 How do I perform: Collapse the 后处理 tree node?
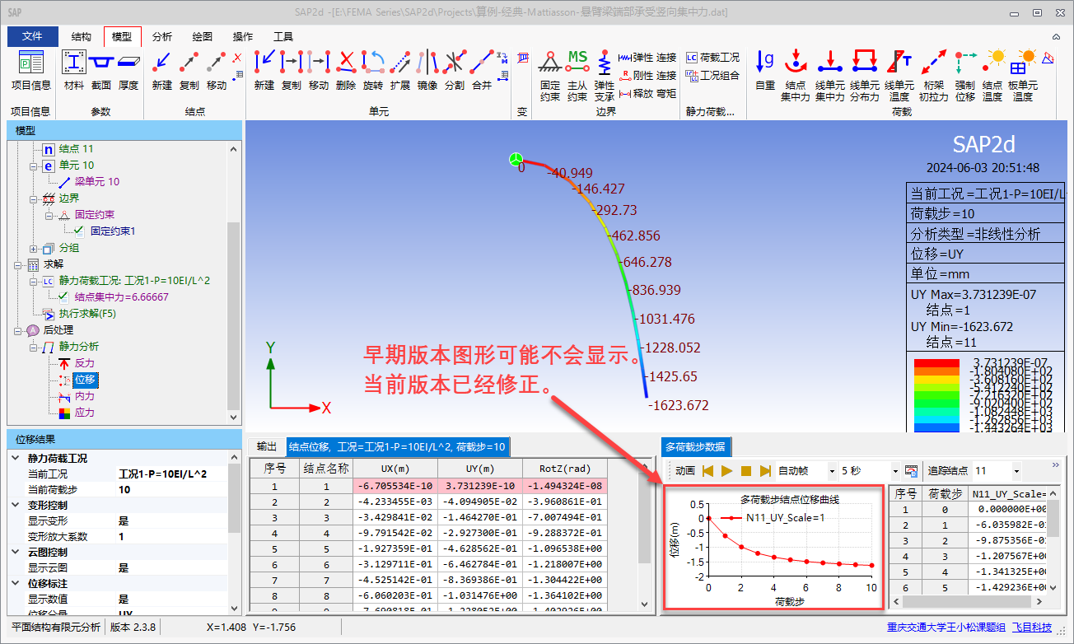point(18,330)
